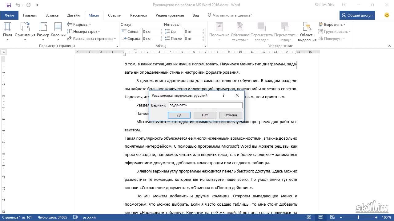Click the tab selector at ruler's left corner

tap(3, 52)
